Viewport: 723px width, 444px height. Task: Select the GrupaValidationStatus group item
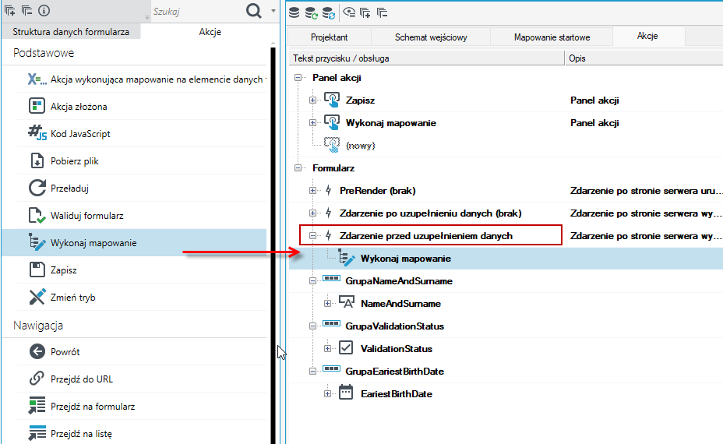pos(394,326)
